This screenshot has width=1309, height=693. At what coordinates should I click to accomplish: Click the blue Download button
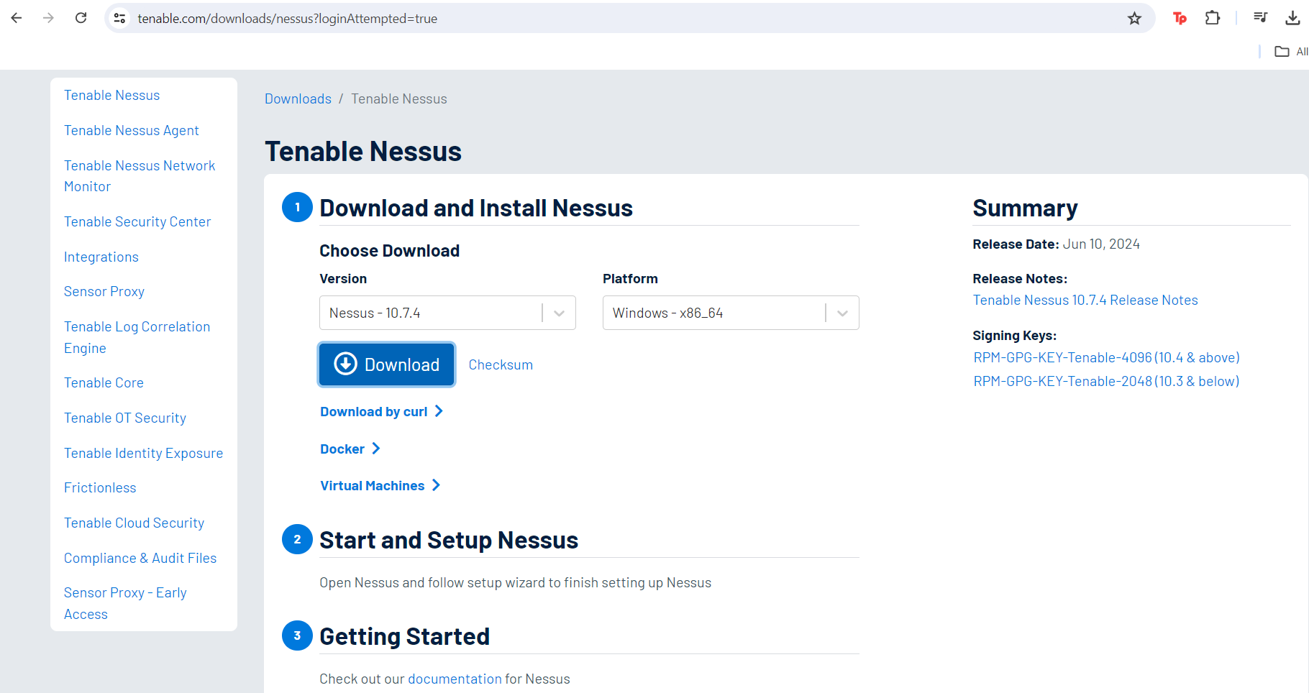387,364
